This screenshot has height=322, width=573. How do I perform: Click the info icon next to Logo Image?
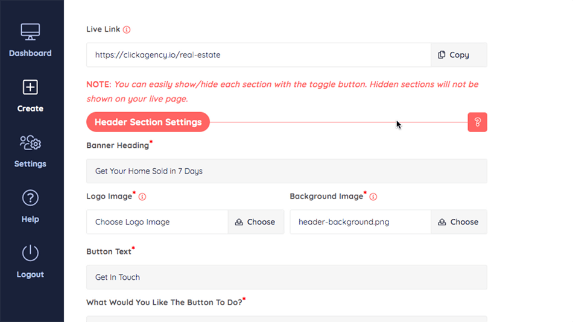[142, 197]
